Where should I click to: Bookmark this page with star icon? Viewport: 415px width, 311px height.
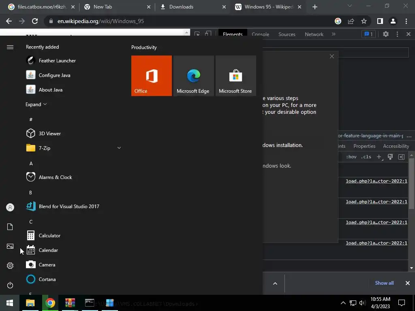(364, 21)
